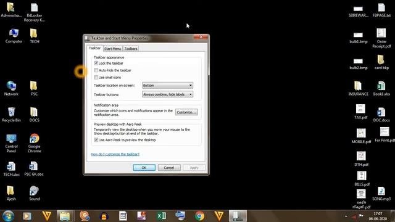The height and width of the screenshot is (222, 395).
Task: Select the SONG.mp3 file
Action: pos(381,193)
